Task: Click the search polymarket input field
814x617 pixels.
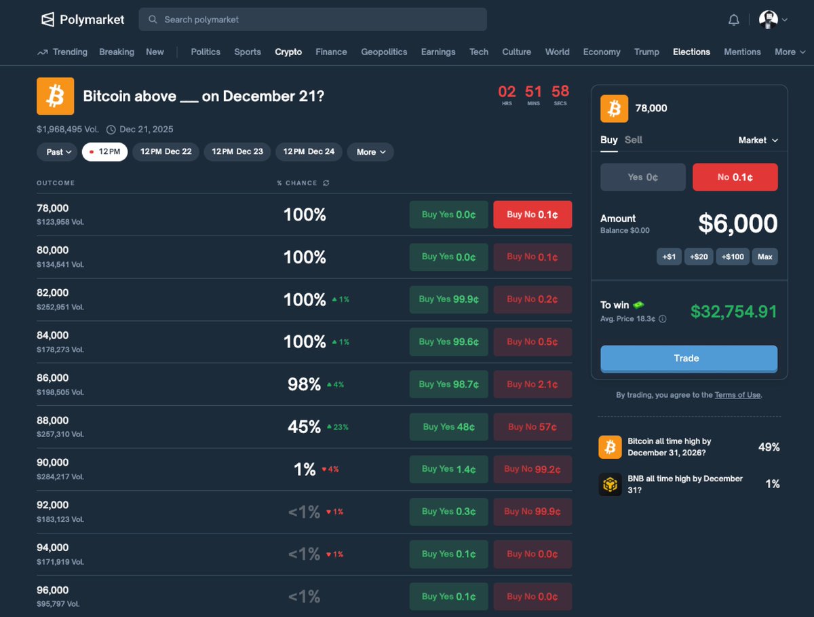Action: tap(312, 19)
